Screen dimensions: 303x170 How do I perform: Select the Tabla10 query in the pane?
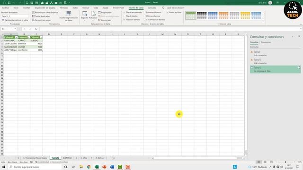tap(275, 61)
